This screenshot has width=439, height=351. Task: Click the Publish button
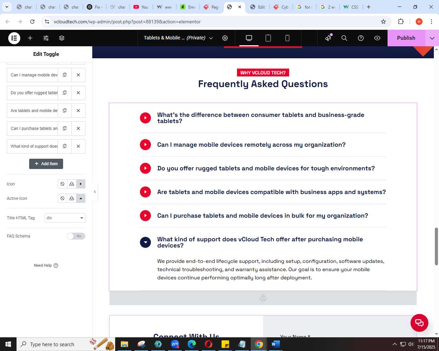(406, 38)
